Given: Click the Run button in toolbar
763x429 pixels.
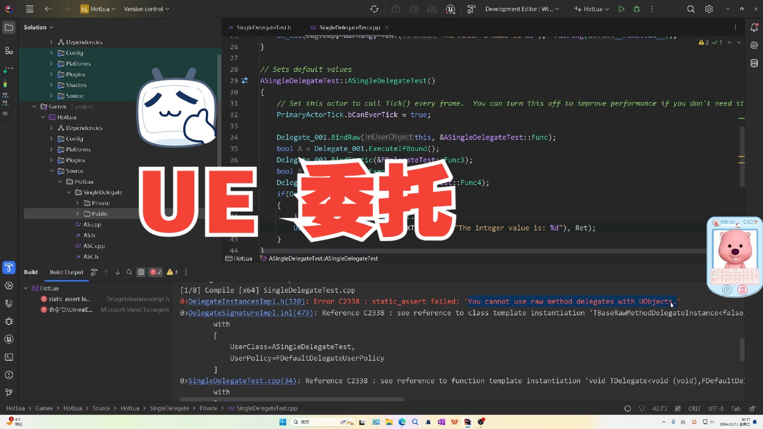Looking at the screenshot, I should point(621,9).
